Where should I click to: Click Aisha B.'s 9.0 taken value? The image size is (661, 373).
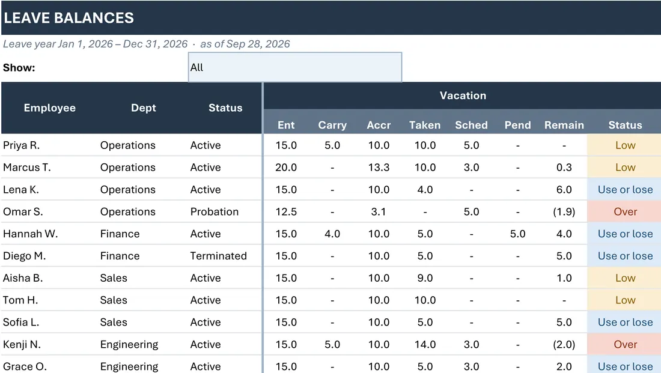tap(425, 278)
